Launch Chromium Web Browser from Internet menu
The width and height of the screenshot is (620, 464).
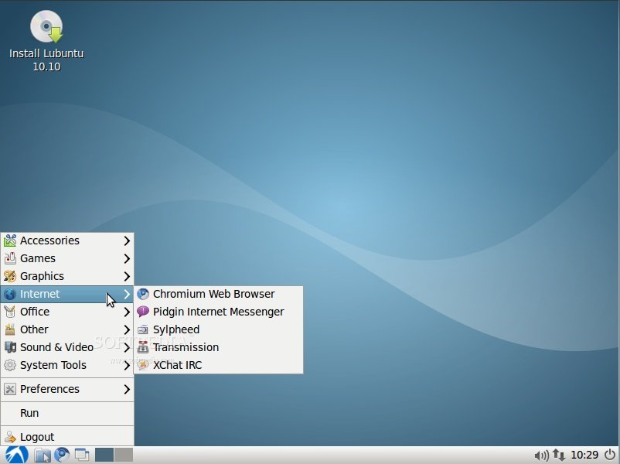tap(213, 294)
